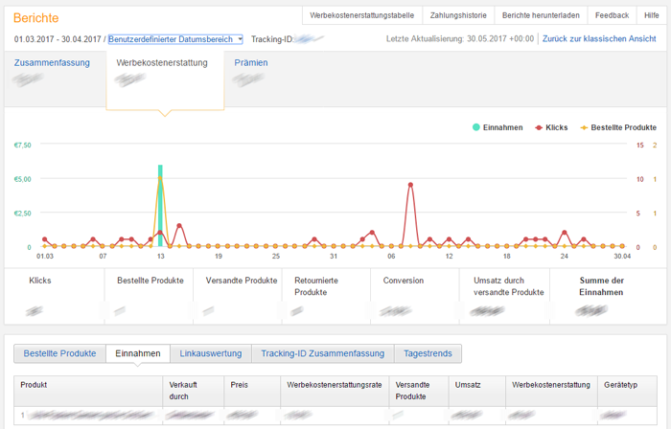Click Berichte herunterladen
Screen dimensions: 671x429
coord(541,15)
